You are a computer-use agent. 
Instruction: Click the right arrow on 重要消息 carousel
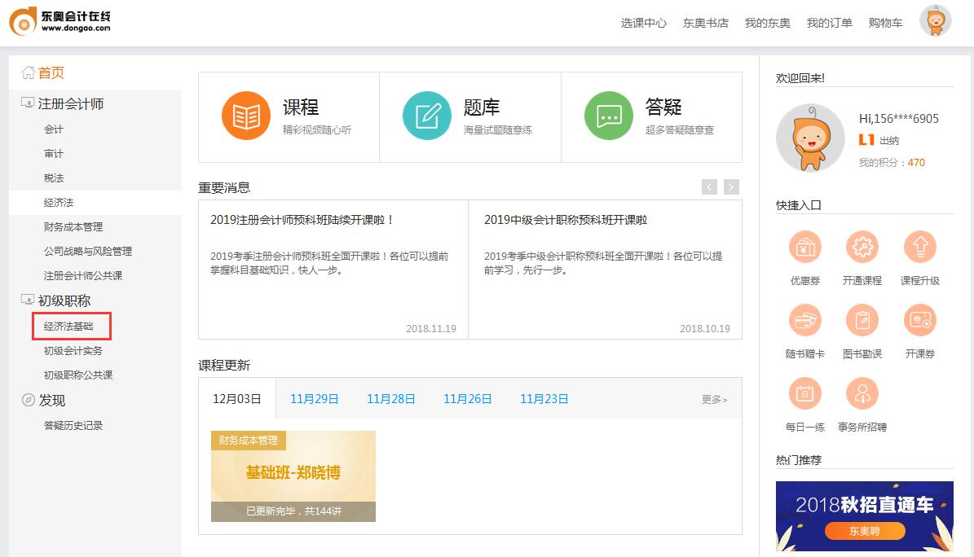tap(729, 186)
